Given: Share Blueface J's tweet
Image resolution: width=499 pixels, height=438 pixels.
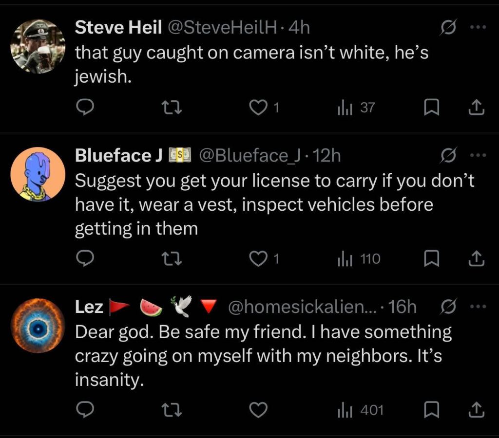Looking at the screenshot, I should pyautogui.click(x=476, y=259).
